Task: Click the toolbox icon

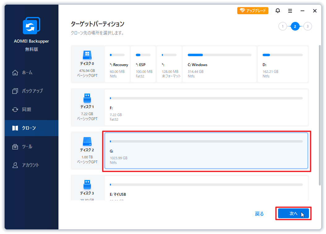Action: point(15,147)
